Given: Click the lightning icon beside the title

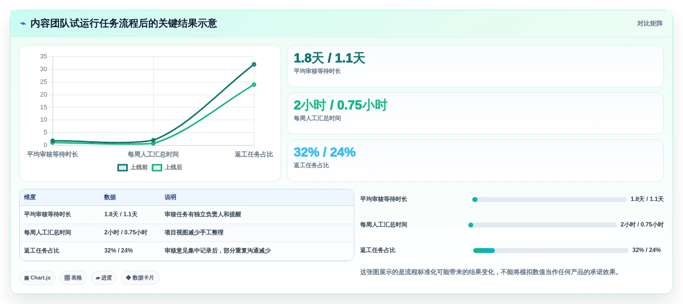Looking at the screenshot, I should (x=23, y=24).
